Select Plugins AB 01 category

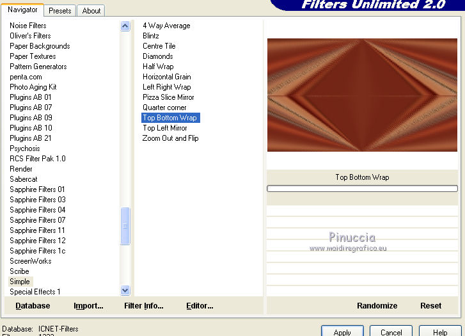coord(31,97)
